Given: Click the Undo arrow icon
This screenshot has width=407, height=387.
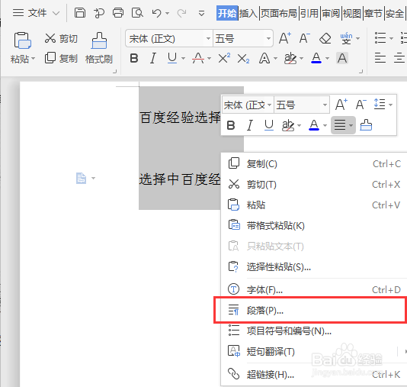Looking at the screenshot, I should tap(156, 13).
